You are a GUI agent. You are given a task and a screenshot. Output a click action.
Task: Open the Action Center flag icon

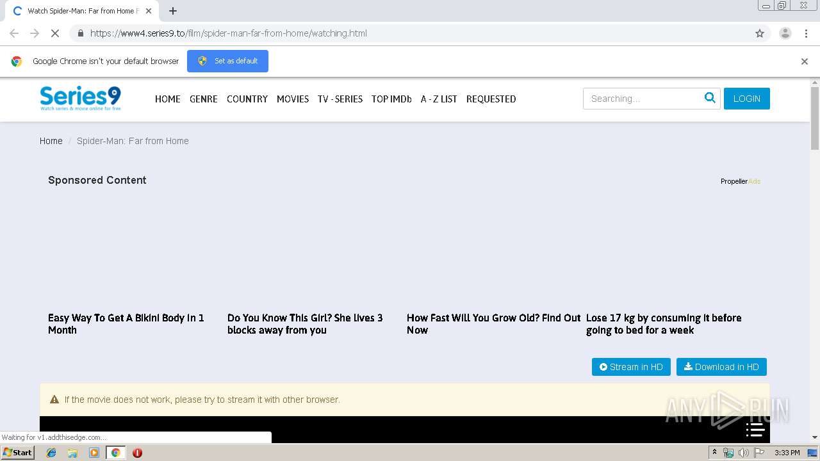758,453
